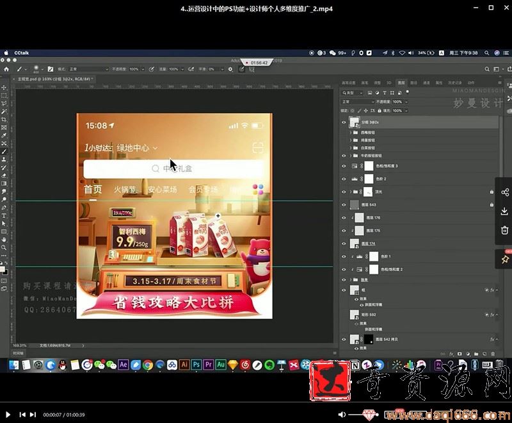
Task: Open the layer filter type dropdown
Action: click(x=352, y=93)
